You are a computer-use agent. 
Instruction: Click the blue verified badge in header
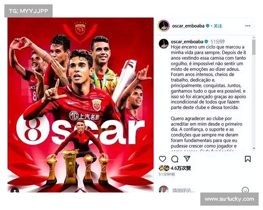[x=207, y=26]
